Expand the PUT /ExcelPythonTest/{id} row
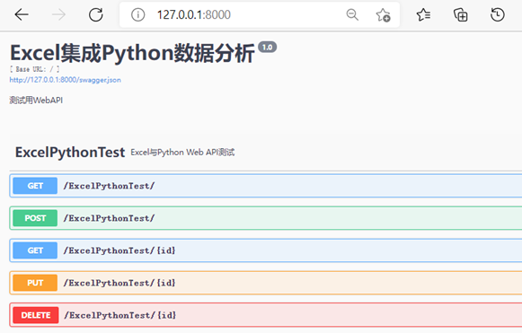The height and width of the screenshot is (333, 522). (266, 283)
